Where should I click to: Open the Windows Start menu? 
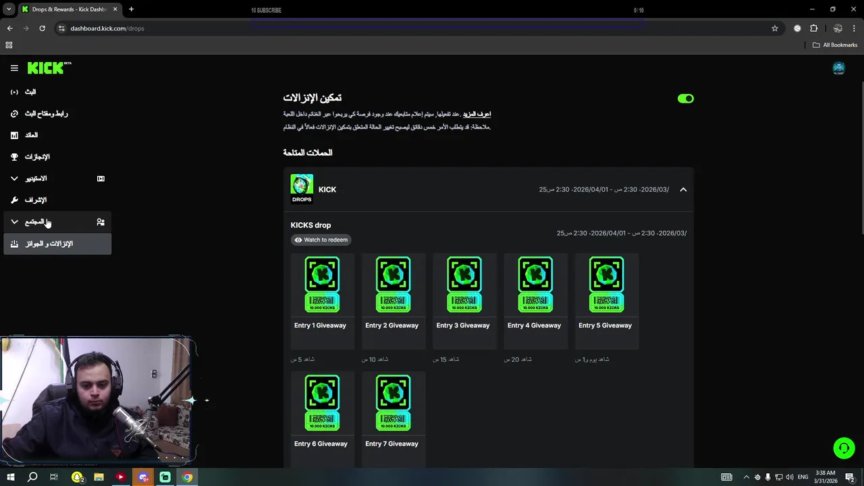click(10, 477)
